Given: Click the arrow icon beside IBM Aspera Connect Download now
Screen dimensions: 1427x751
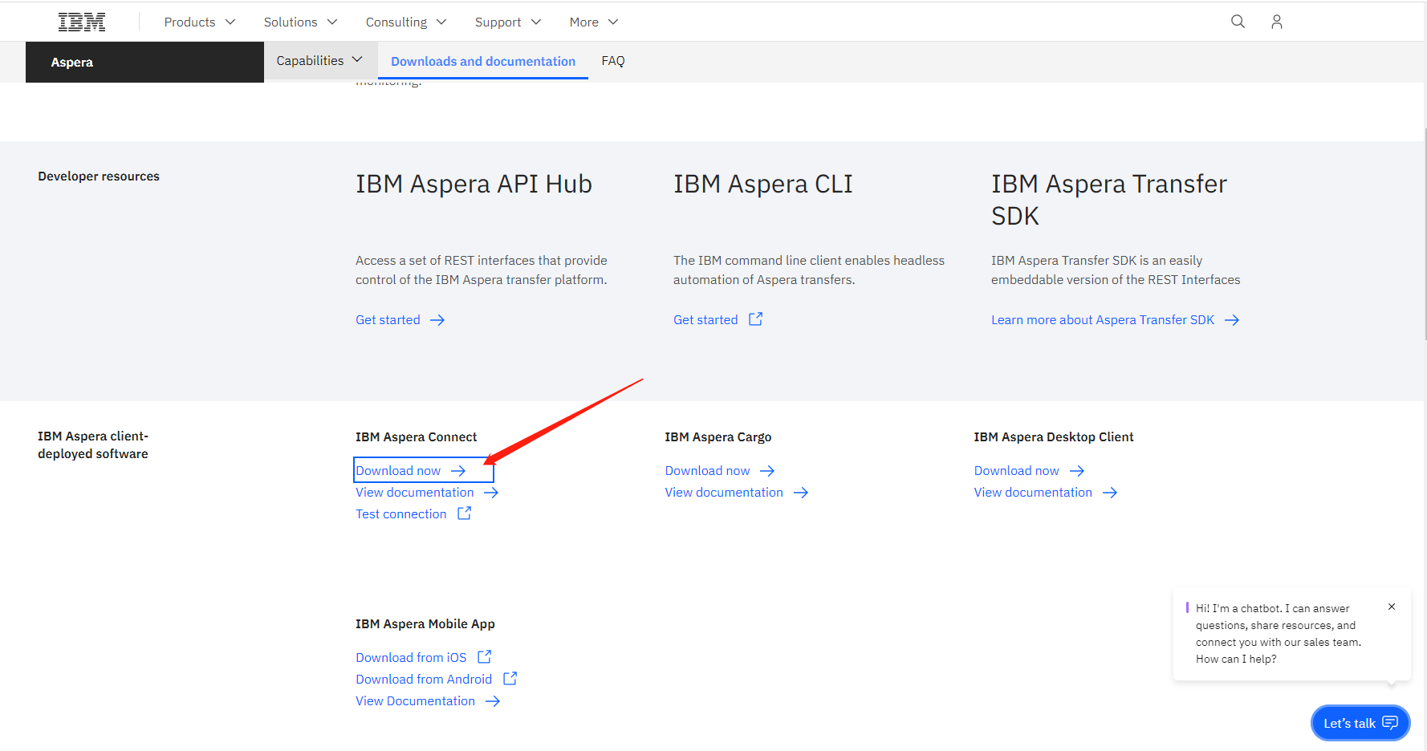Looking at the screenshot, I should 458,471.
